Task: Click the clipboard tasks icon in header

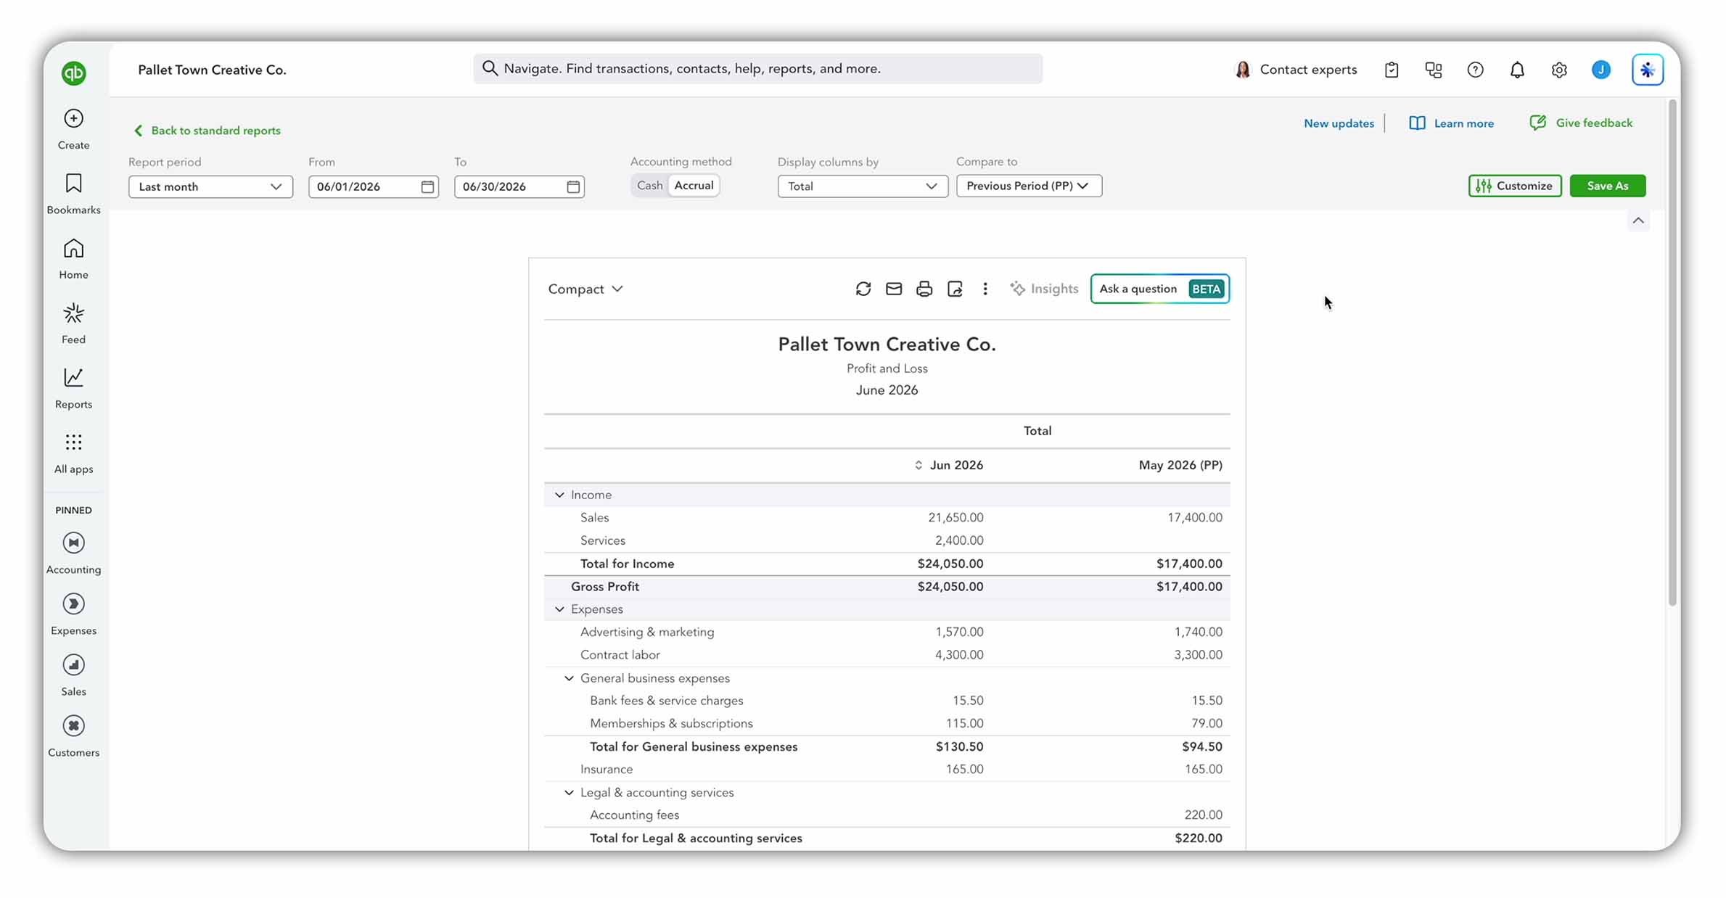Action: pyautogui.click(x=1391, y=70)
